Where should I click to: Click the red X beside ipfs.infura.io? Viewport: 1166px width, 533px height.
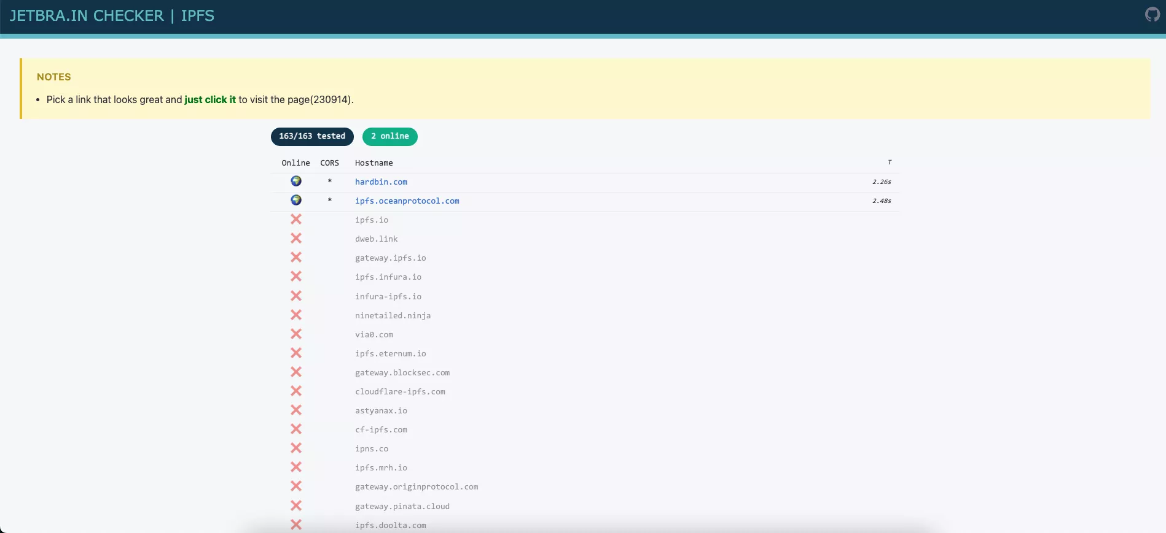(296, 277)
